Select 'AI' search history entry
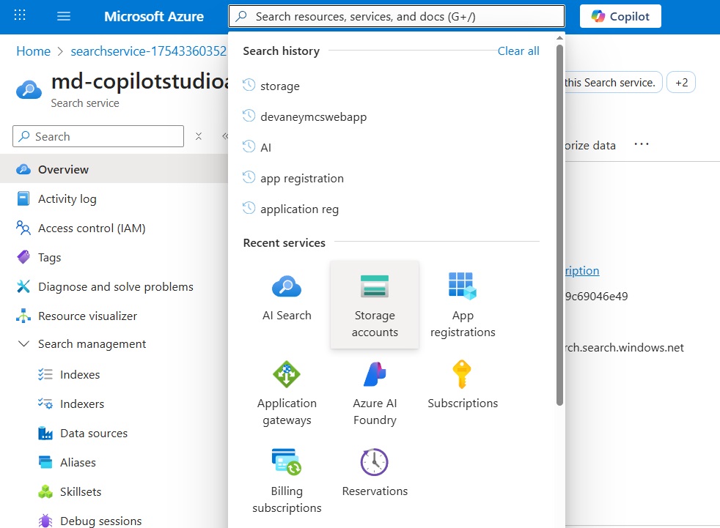The height and width of the screenshot is (528, 720). pos(266,148)
